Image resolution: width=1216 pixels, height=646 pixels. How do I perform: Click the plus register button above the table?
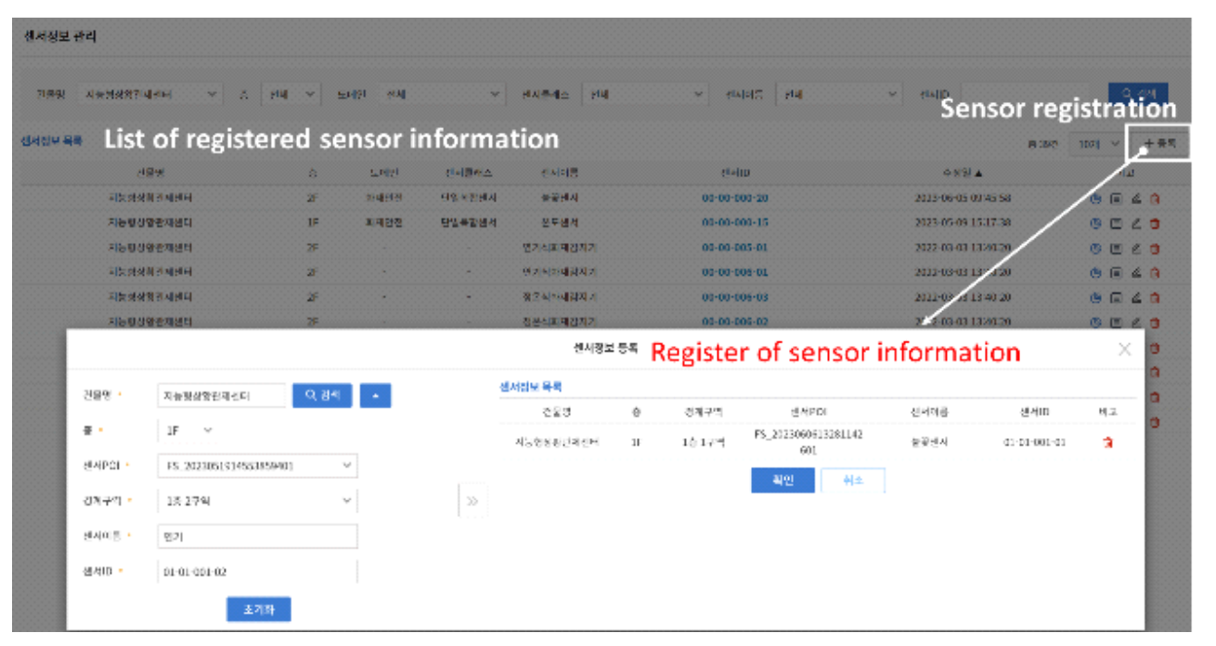[x=1158, y=144]
